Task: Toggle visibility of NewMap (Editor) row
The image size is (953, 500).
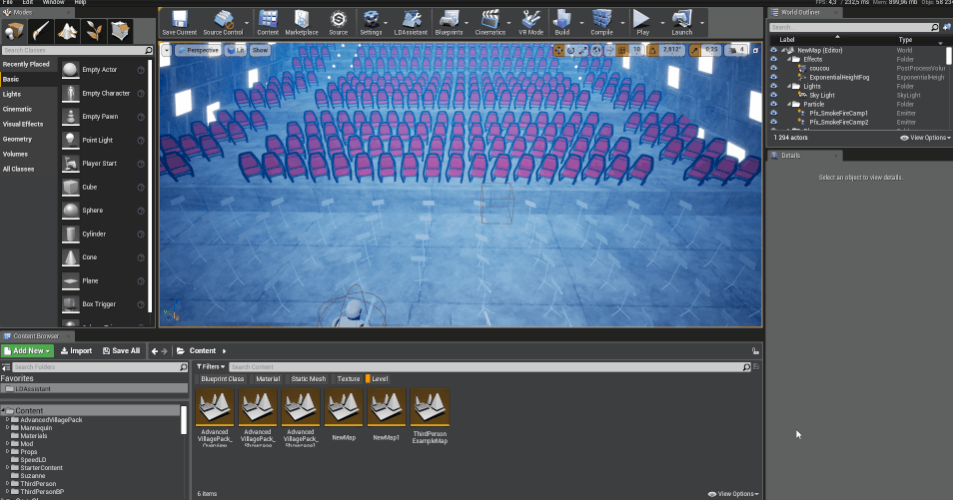Action: tap(774, 51)
